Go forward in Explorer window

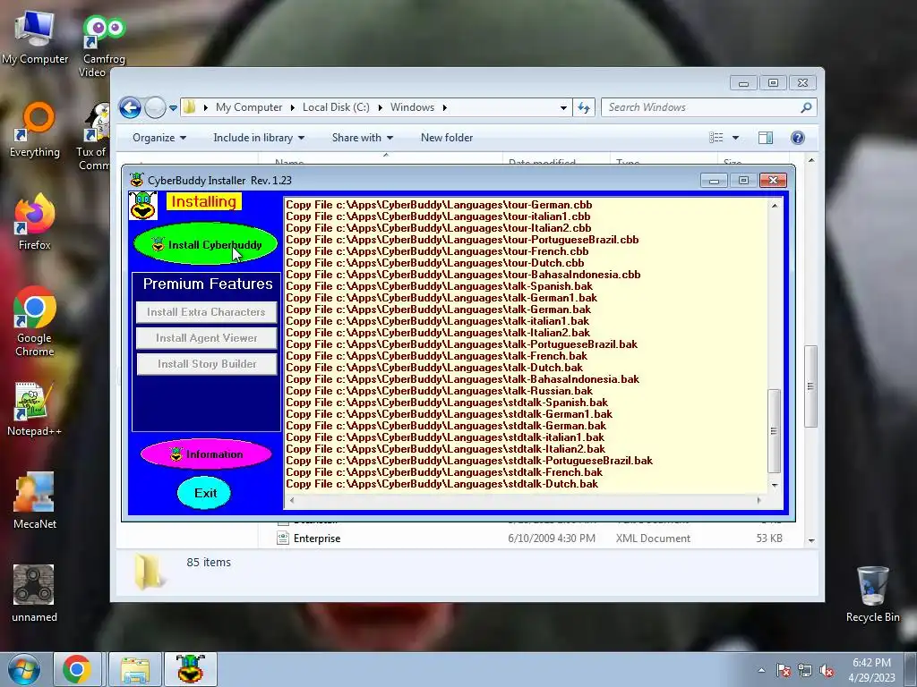155,107
